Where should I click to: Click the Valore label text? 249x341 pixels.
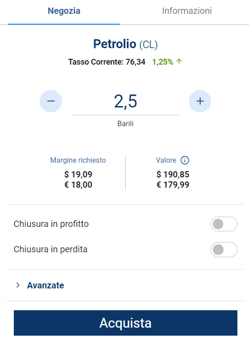coord(166,160)
